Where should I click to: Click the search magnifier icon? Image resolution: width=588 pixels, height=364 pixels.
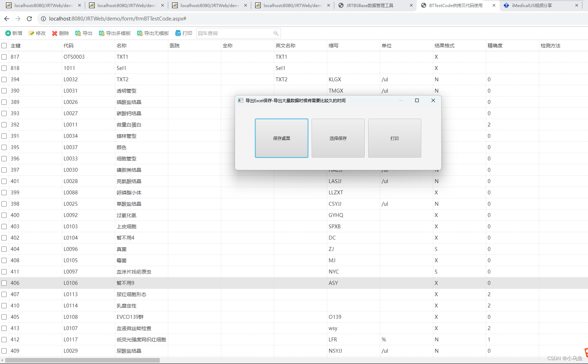pyautogui.click(x=276, y=33)
